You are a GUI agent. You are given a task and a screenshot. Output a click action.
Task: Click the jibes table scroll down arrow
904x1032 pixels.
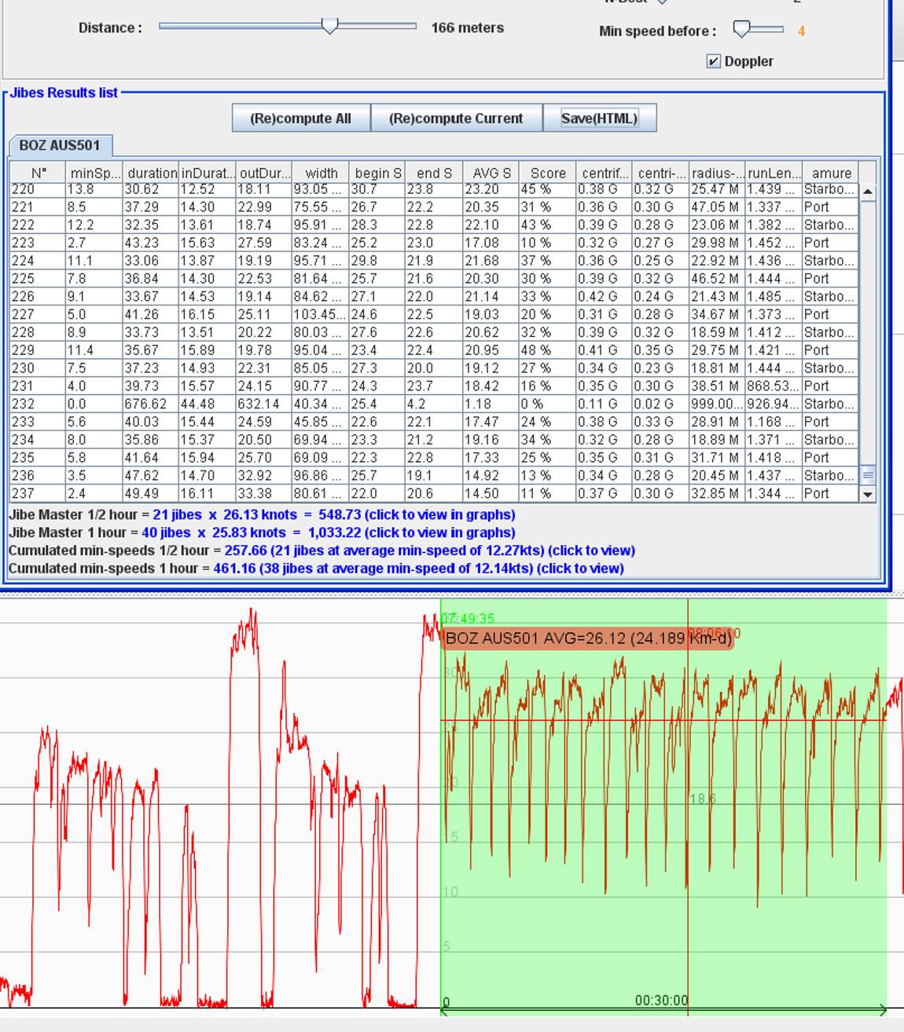point(868,494)
